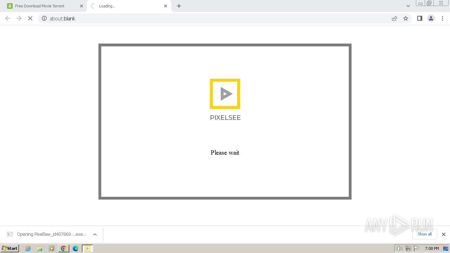Open the volume control tray icon
Viewport: 450px width, 253px height.
[x=399, y=248]
